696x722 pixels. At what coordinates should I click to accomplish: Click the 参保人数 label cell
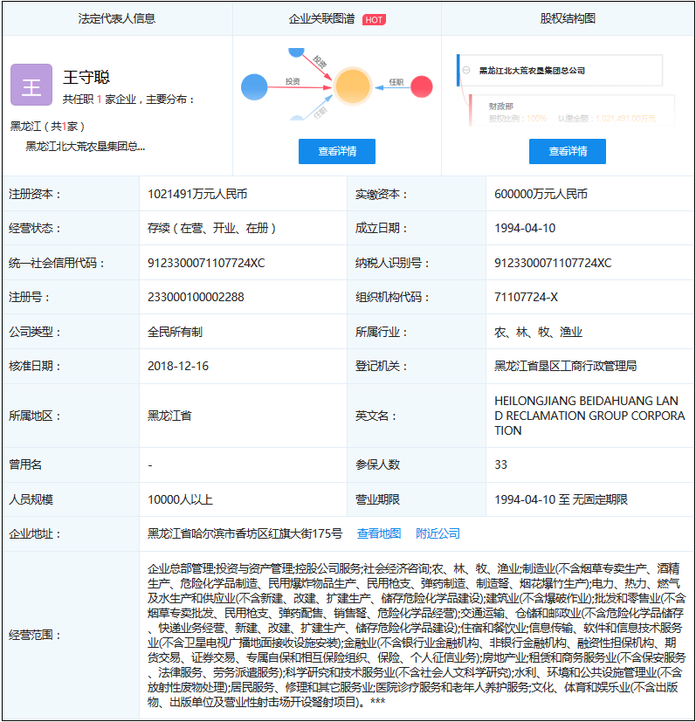pos(417,464)
